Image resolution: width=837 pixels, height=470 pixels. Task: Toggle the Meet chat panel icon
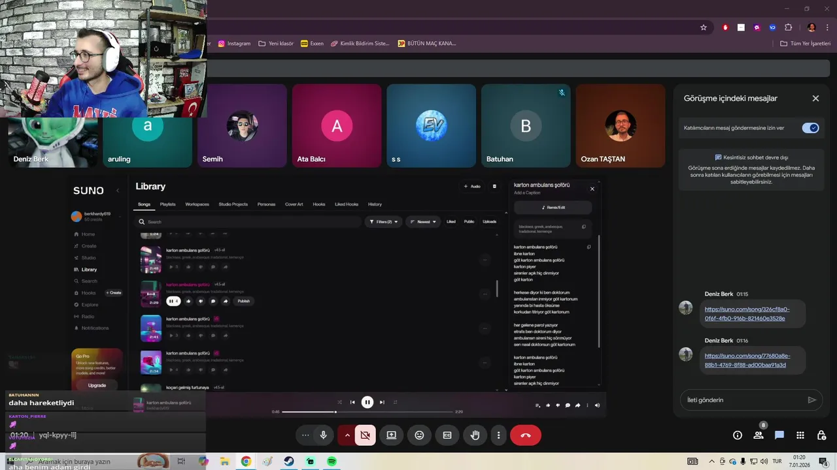[x=779, y=435]
